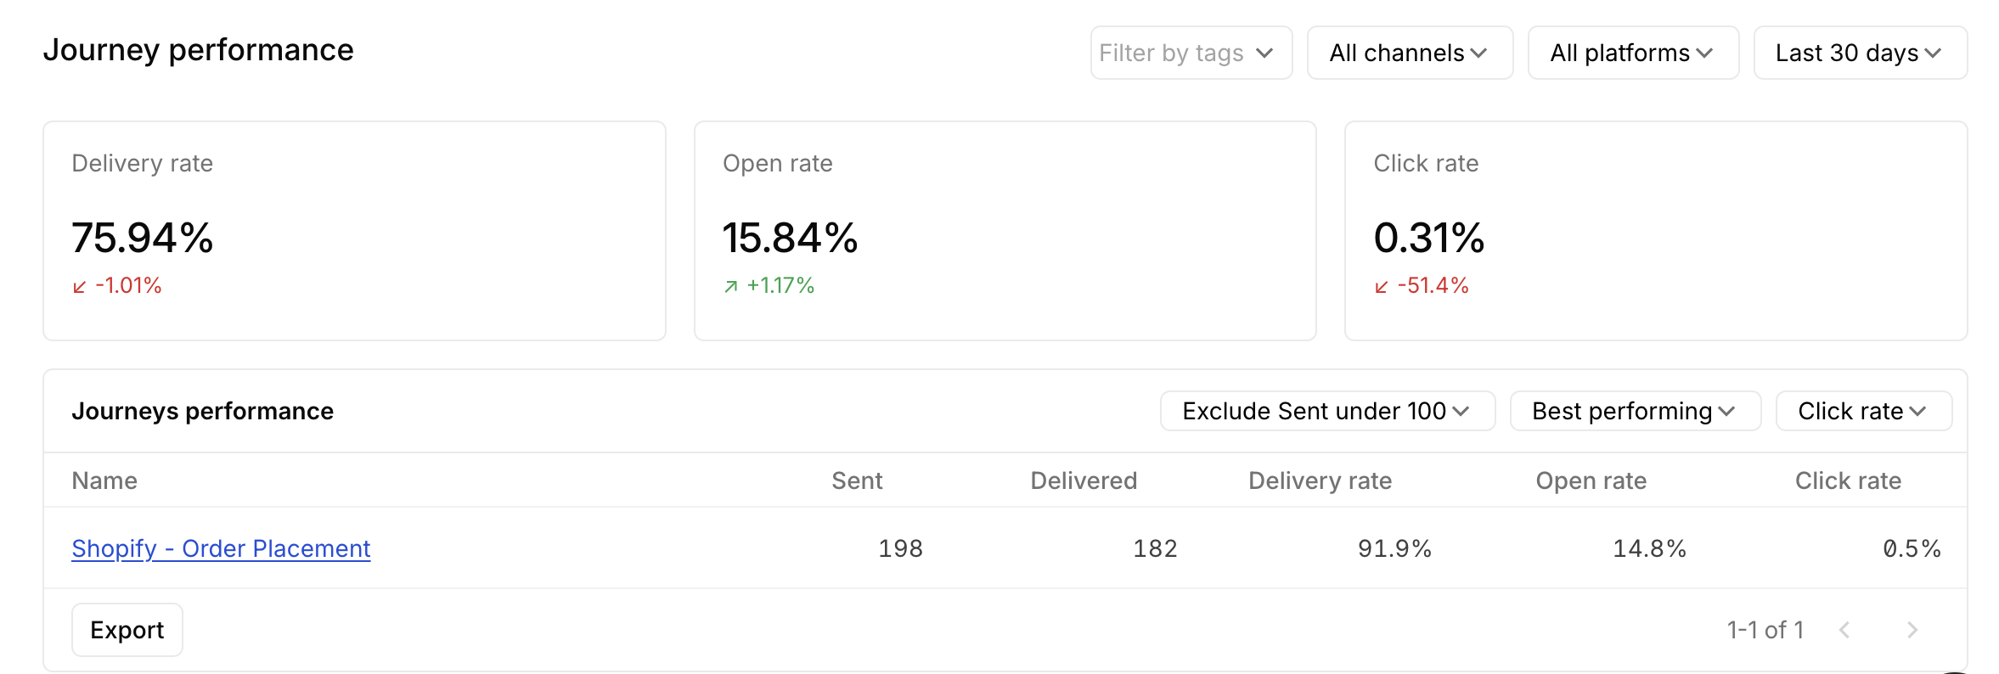Click the Delivered column header
The height and width of the screenshot is (674, 1999).
click(x=1083, y=480)
